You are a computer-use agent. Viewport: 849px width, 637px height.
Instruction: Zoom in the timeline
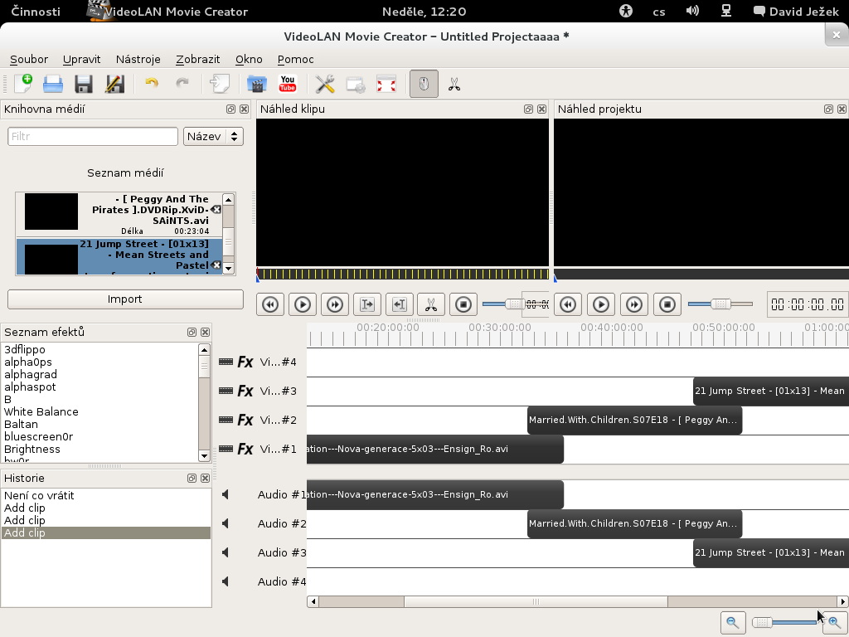835,622
